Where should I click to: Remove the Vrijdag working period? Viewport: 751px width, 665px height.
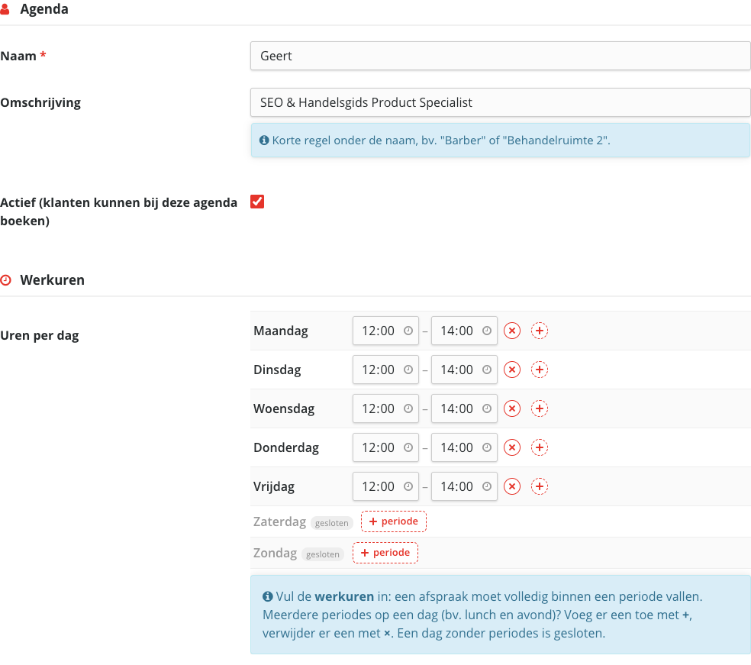(x=512, y=486)
